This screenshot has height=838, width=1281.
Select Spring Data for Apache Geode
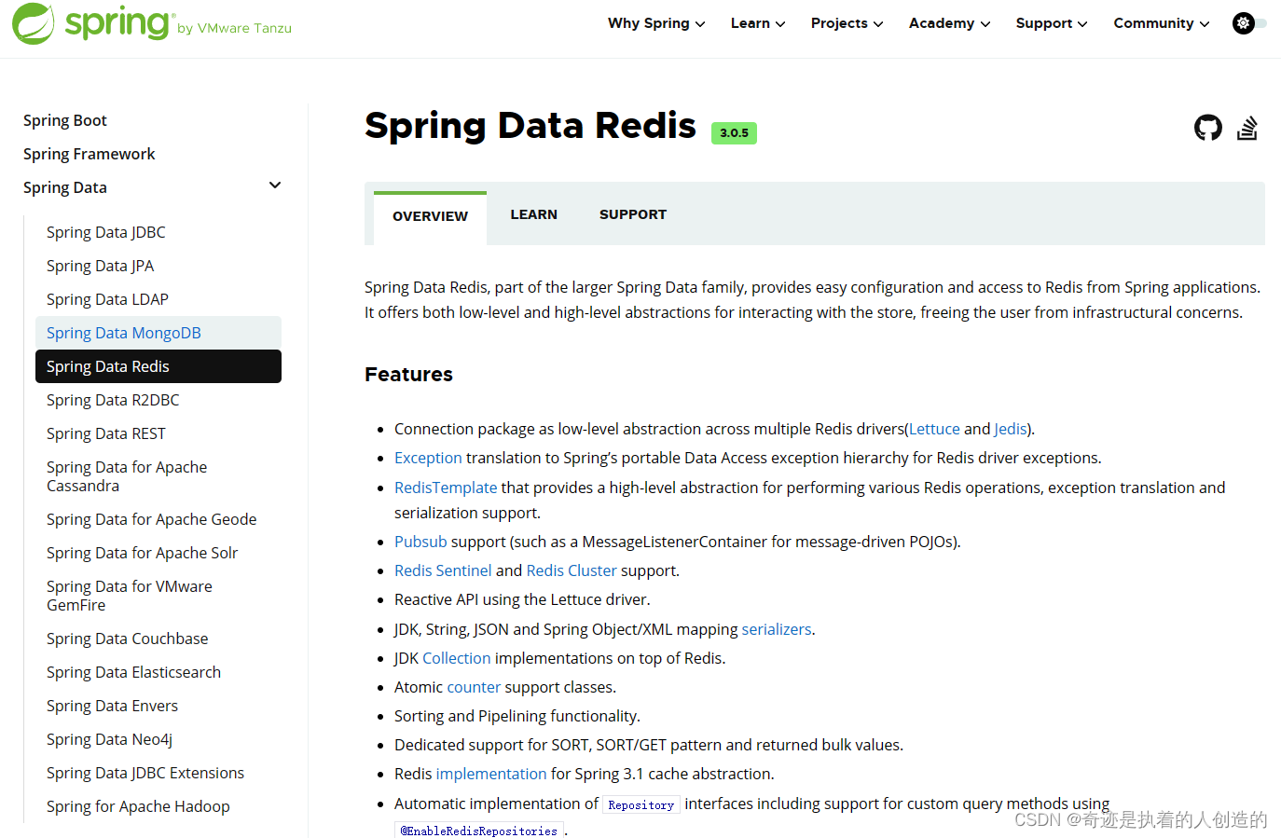click(151, 519)
